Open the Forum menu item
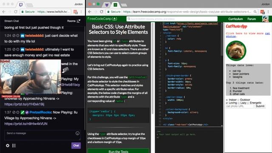Screen dimensions: 272x153 [252, 19]
